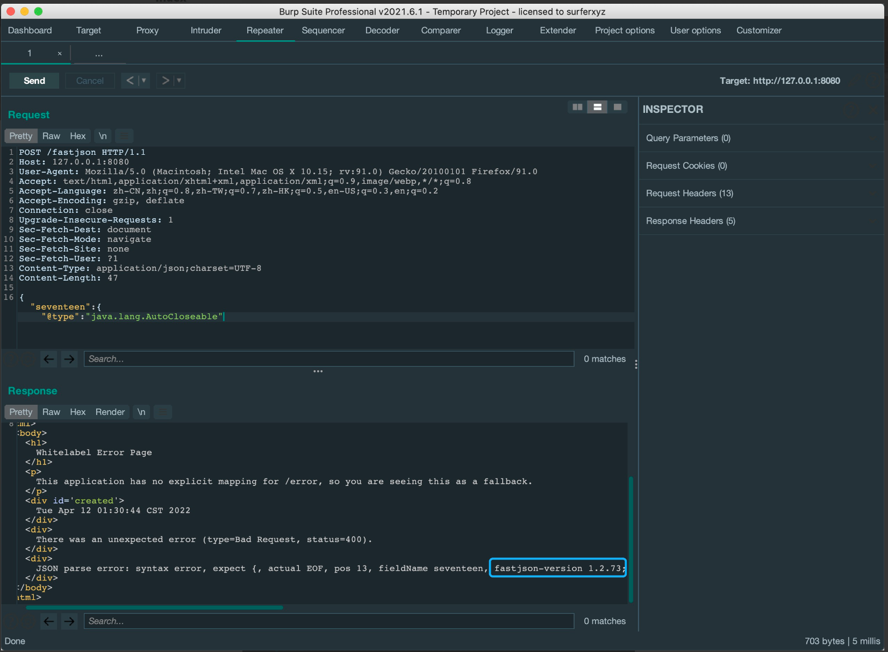Viewport: 888px width, 652px height.
Task: Go to next match in request search
Action: point(69,359)
